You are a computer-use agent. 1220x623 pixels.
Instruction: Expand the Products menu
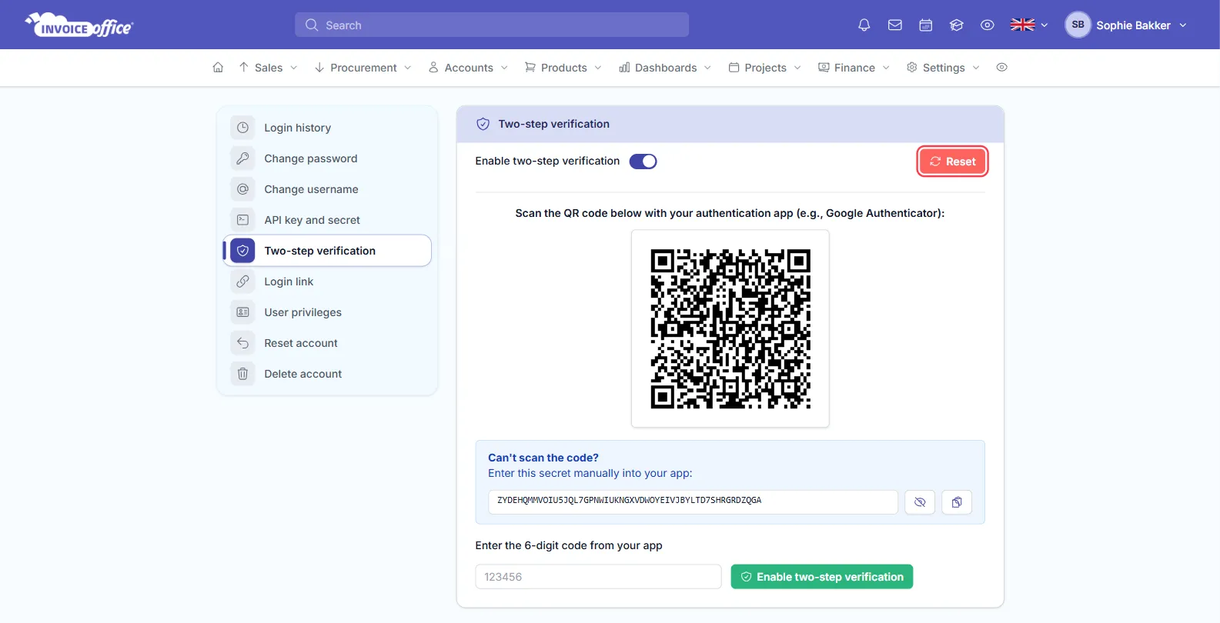pyautogui.click(x=563, y=68)
